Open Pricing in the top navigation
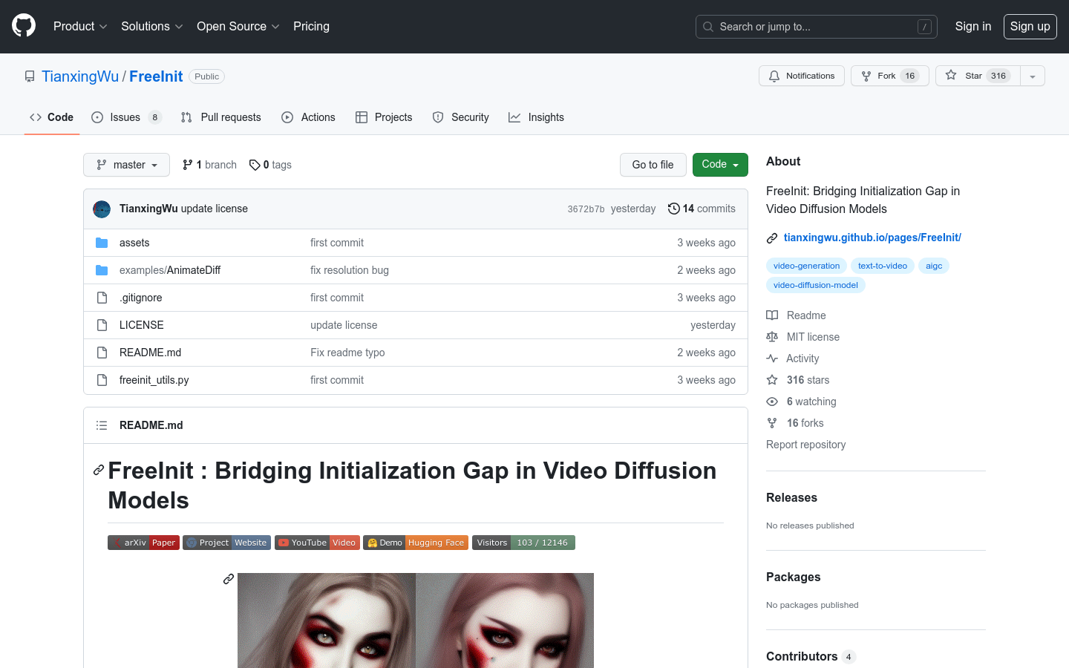1069x668 pixels. (311, 26)
